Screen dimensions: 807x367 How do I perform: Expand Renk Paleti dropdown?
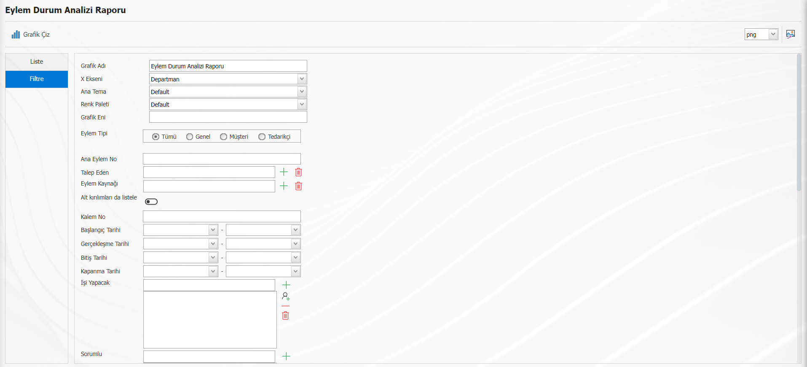click(x=302, y=104)
